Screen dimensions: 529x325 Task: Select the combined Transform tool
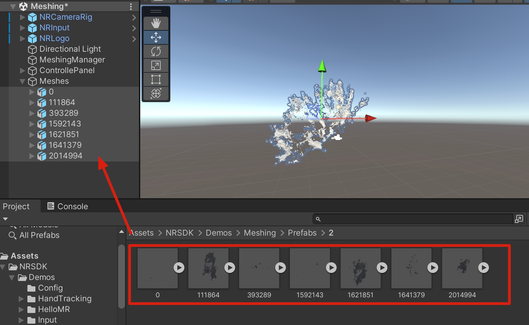(x=156, y=93)
